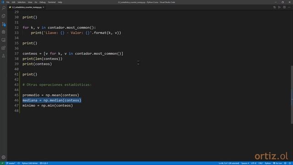Click the comment '# Otras operaciones estadisticas:'
The image size is (293, 165).
point(57,85)
